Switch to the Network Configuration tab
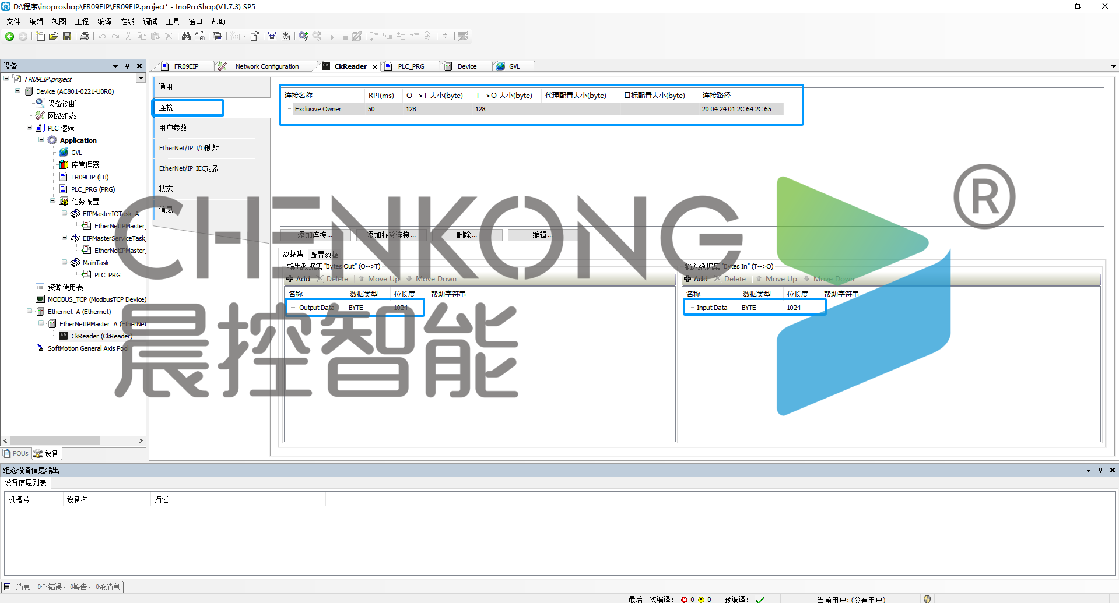The height and width of the screenshot is (603, 1119). click(266, 66)
